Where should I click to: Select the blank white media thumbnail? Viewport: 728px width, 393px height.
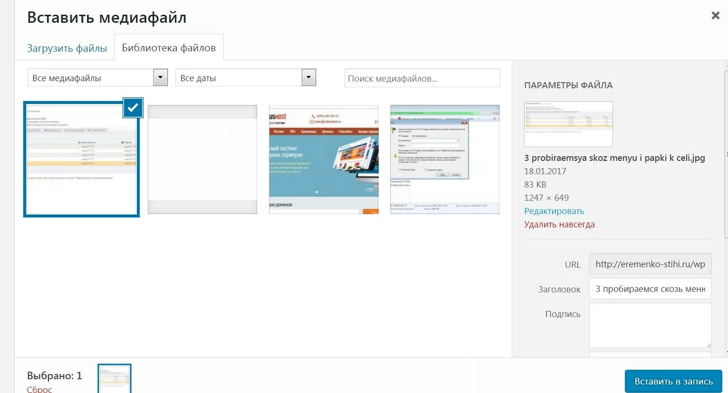[202, 159]
